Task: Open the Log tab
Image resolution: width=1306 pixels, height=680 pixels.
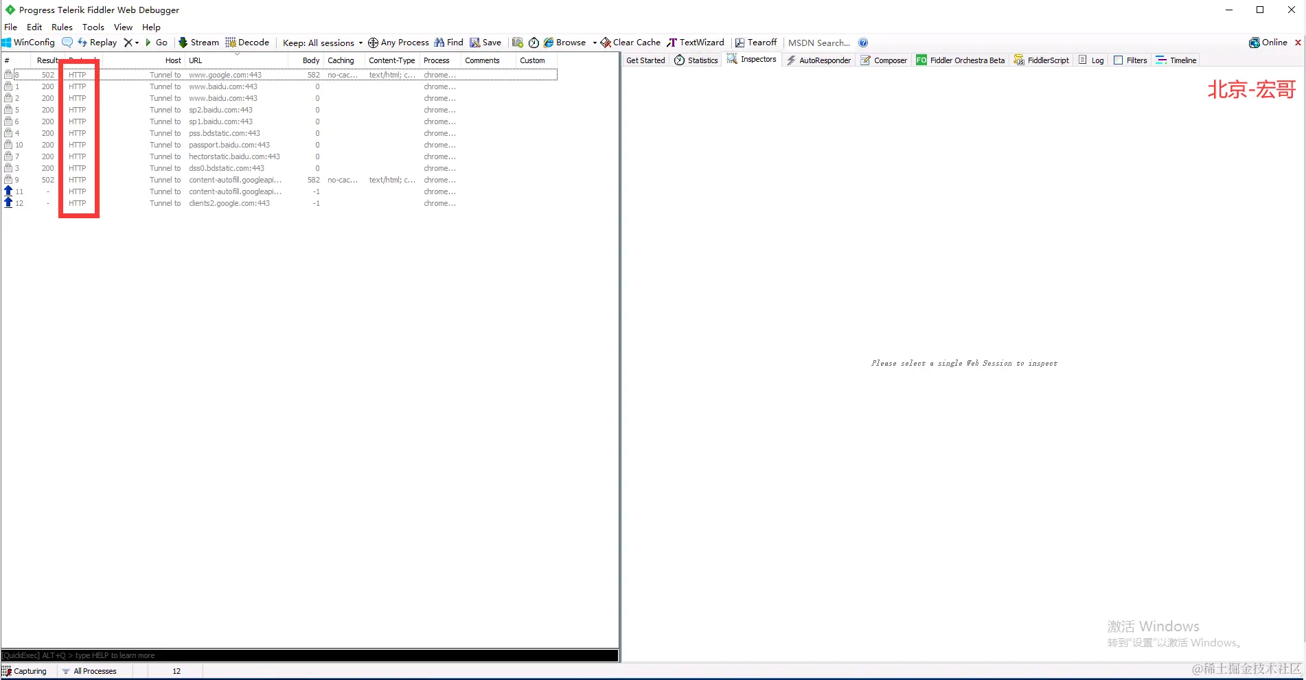Action: [x=1091, y=60]
